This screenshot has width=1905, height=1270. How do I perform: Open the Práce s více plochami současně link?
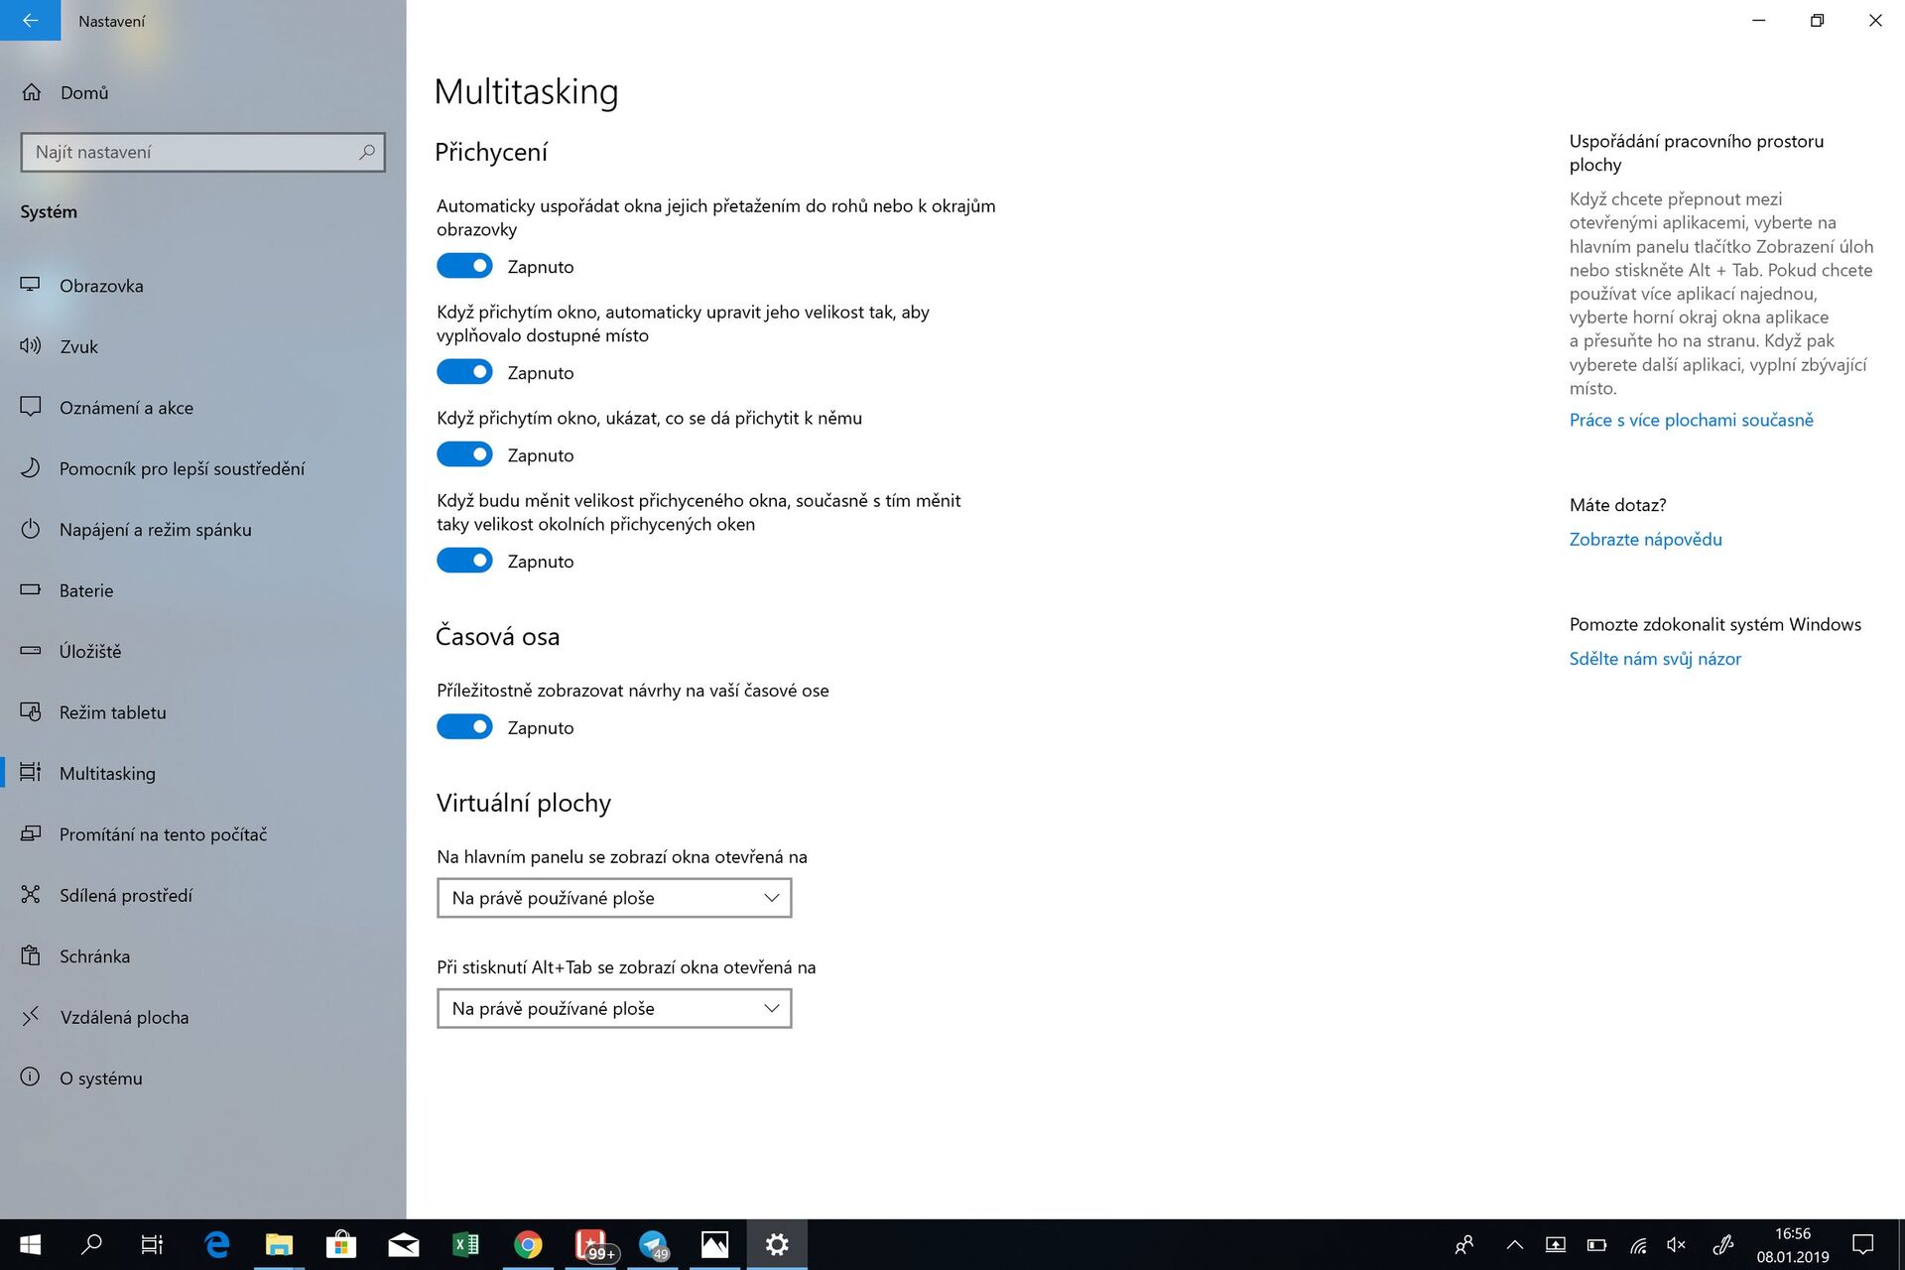coord(1692,420)
